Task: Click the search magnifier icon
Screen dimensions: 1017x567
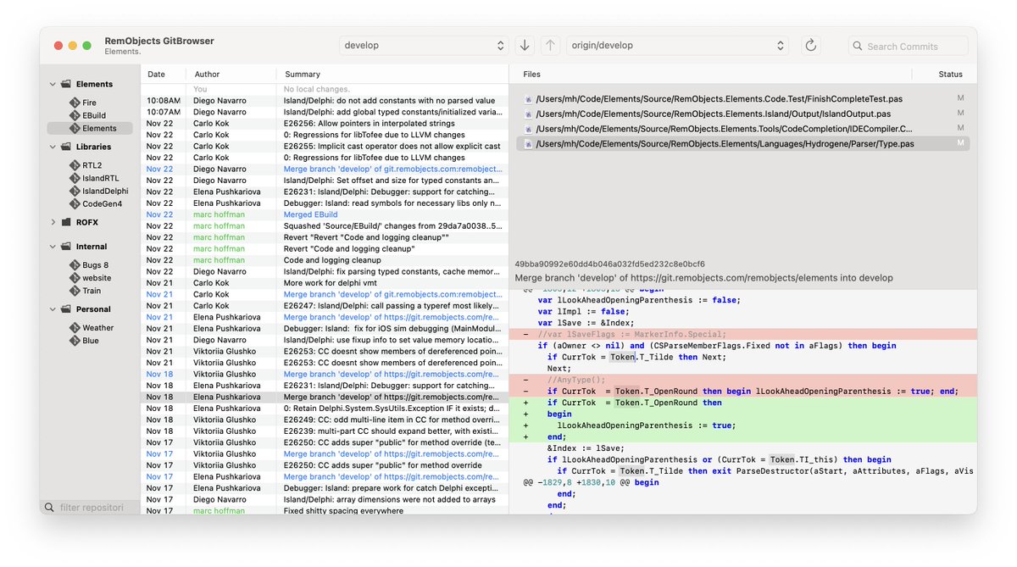Action: pos(858,46)
